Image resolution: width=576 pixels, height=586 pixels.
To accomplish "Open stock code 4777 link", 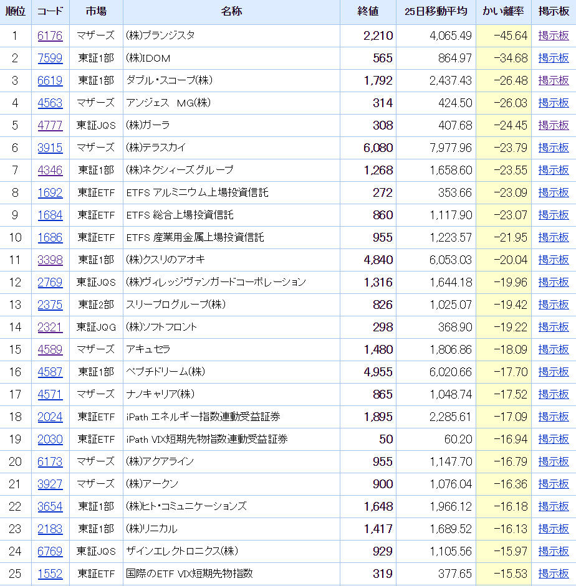I will [x=50, y=126].
